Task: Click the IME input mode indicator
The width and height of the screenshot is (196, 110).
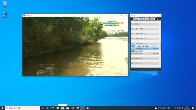Action: [x=182, y=108]
